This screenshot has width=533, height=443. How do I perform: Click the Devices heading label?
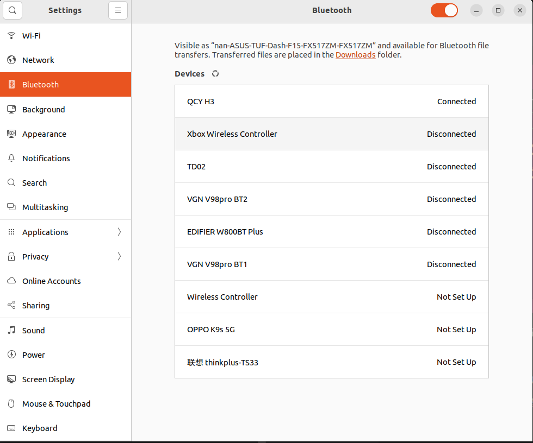[190, 74]
